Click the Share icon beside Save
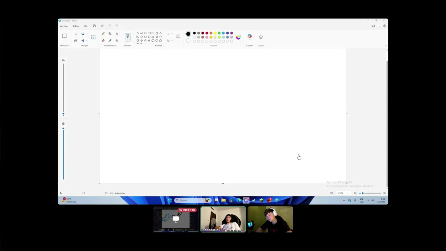Image resolution: width=446 pixels, height=251 pixels. (x=102, y=26)
